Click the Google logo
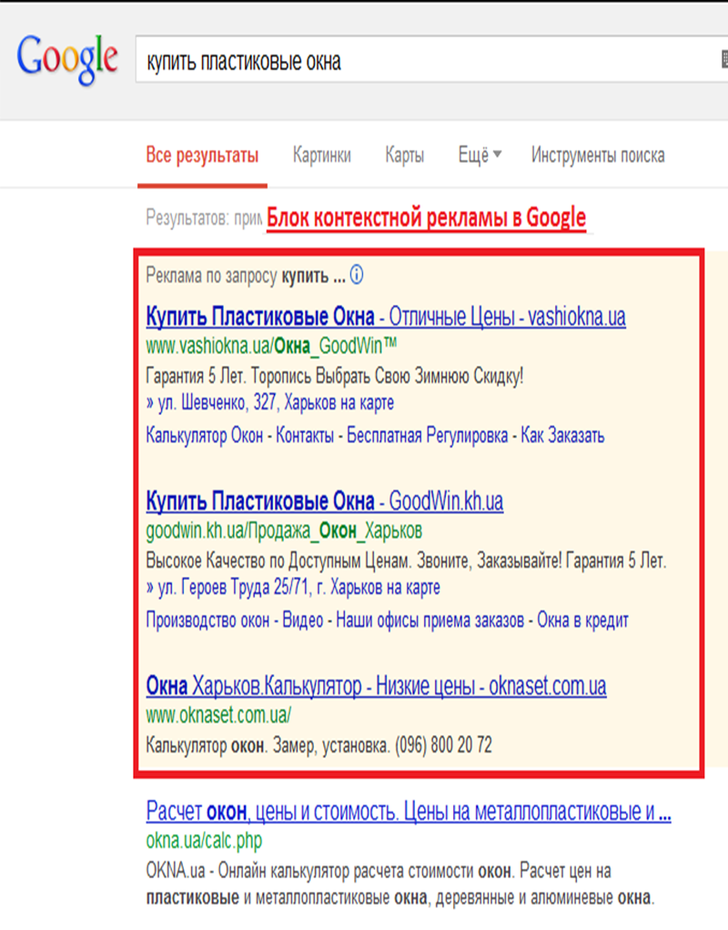This screenshot has height=930, width=728. tap(67, 60)
